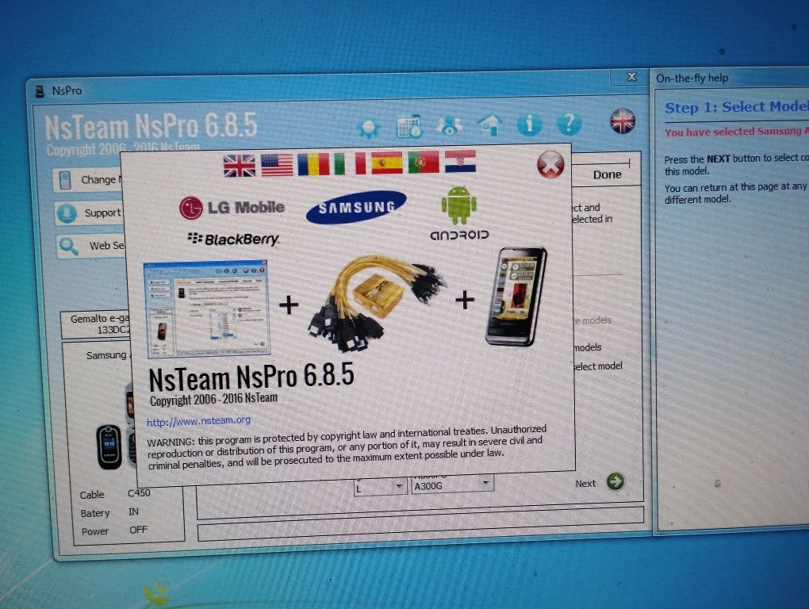Go to the home icon in header

[489, 124]
